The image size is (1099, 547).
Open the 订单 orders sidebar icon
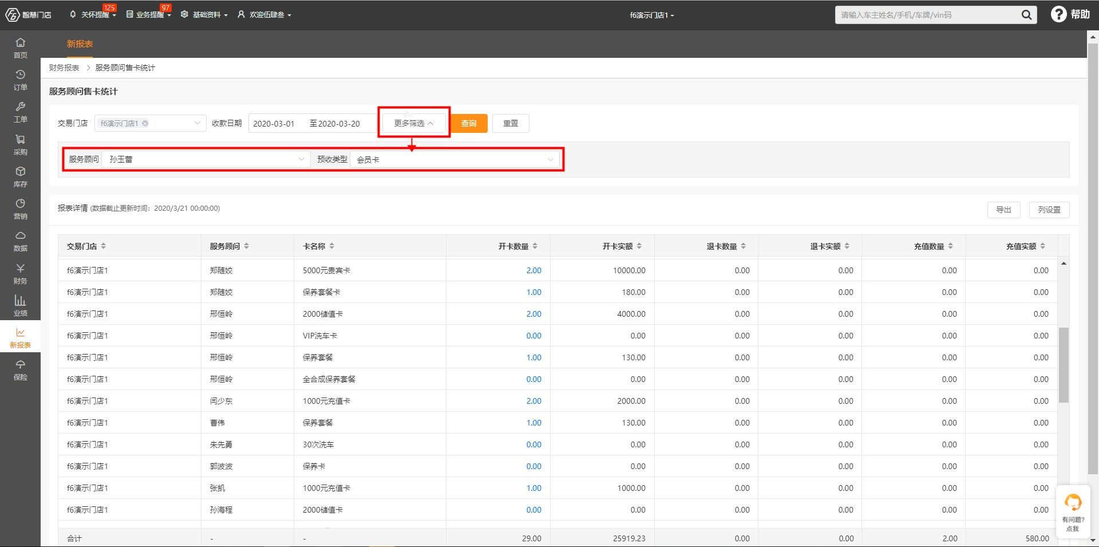20,80
